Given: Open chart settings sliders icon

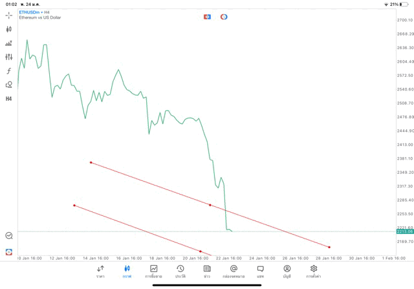Looking at the screenshot, I should point(9,57).
